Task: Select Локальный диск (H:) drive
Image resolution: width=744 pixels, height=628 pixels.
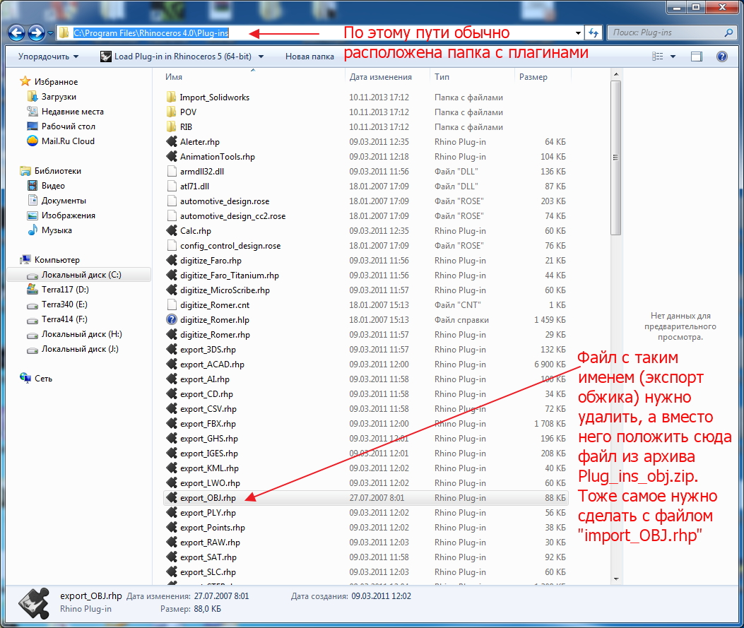Action: pos(82,334)
